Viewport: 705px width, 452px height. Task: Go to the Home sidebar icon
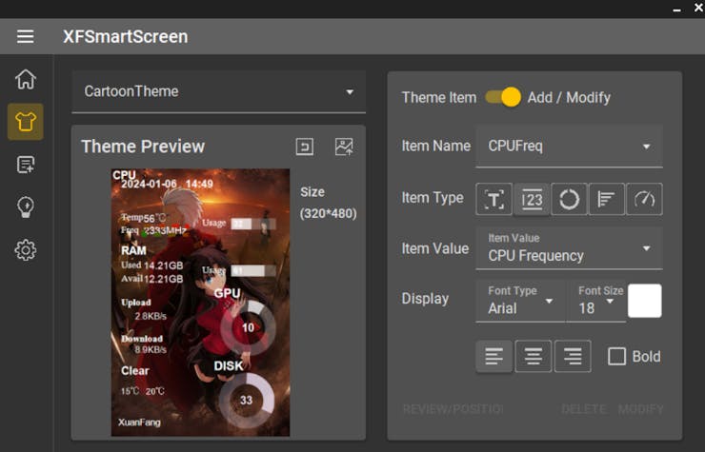pyautogui.click(x=26, y=79)
